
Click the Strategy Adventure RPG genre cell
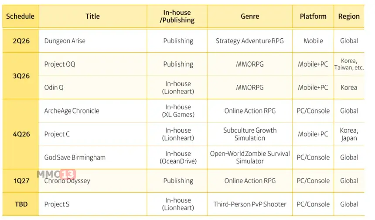click(250, 41)
